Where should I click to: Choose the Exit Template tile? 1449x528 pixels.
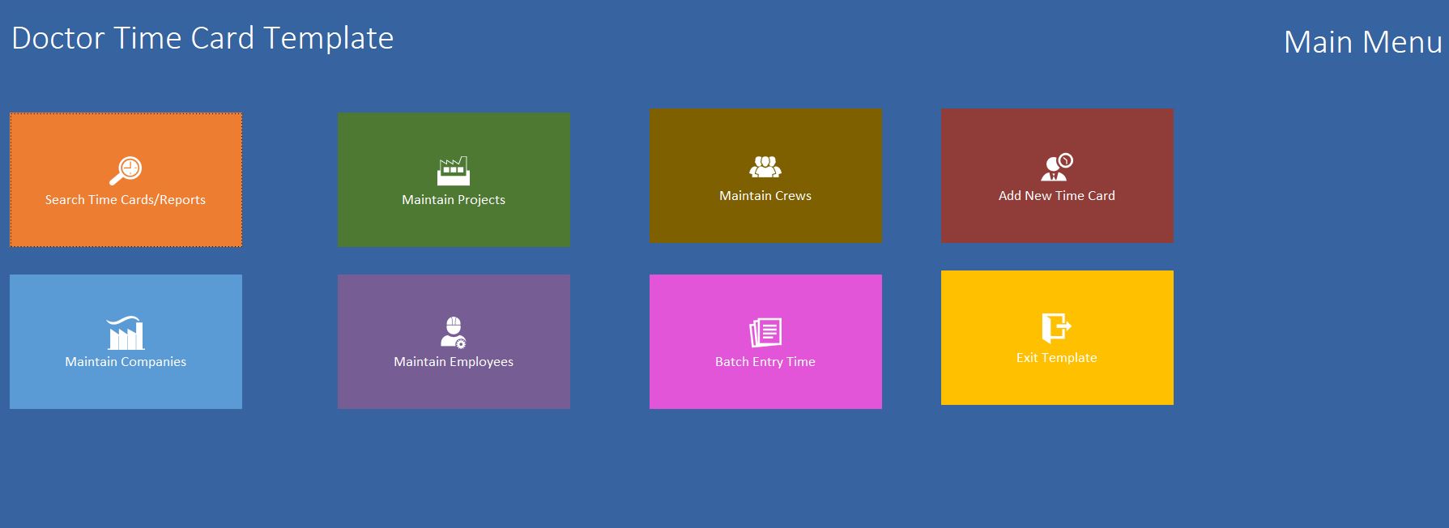[x=1057, y=338]
